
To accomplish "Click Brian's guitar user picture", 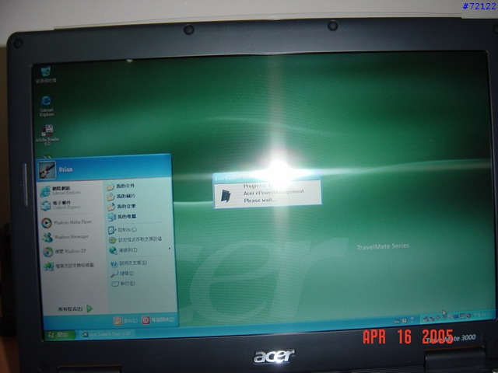I will [47, 169].
